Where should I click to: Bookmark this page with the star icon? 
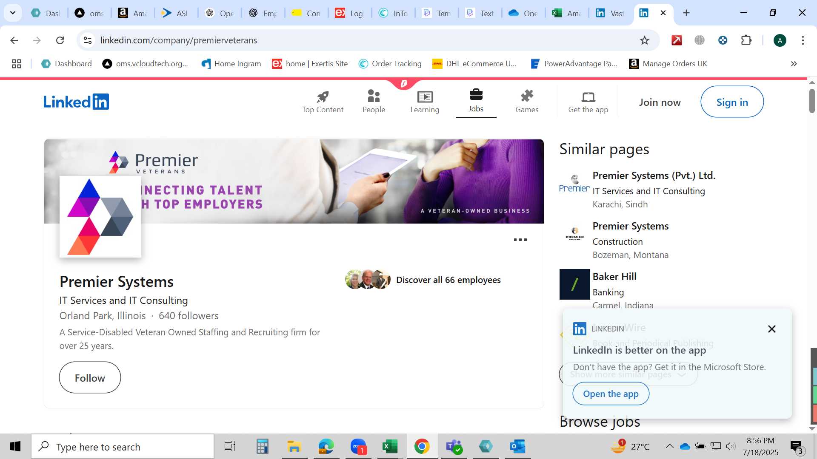[x=645, y=40]
